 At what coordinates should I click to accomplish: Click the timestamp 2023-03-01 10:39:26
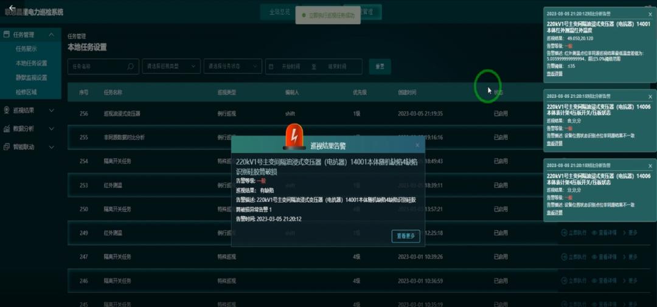click(420, 257)
